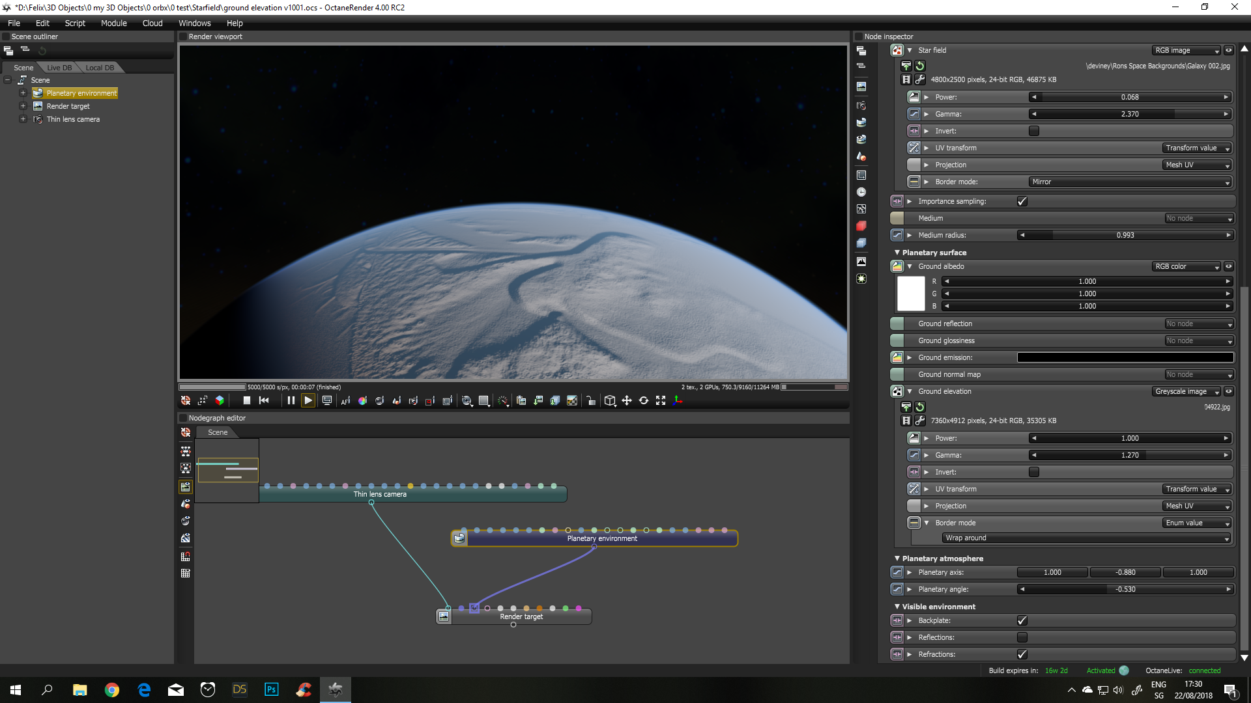
Task: Pause the render in viewport toolbar
Action: [x=291, y=401]
